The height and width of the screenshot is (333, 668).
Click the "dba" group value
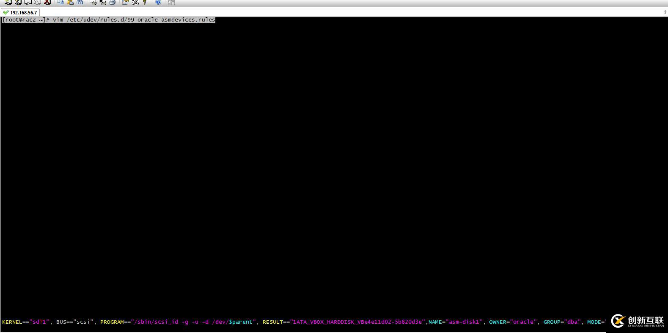coord(572,322)
